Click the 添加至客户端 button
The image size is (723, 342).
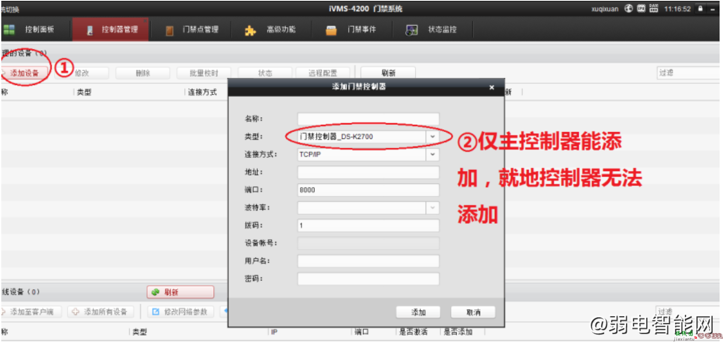tap(31, 312)
